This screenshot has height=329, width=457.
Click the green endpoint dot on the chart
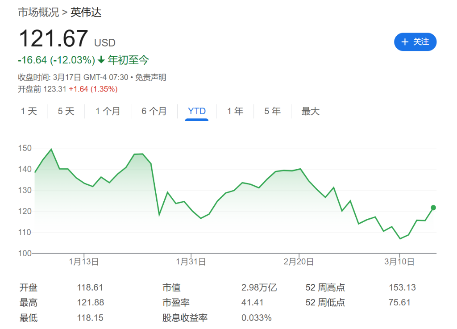click(433, 207)
